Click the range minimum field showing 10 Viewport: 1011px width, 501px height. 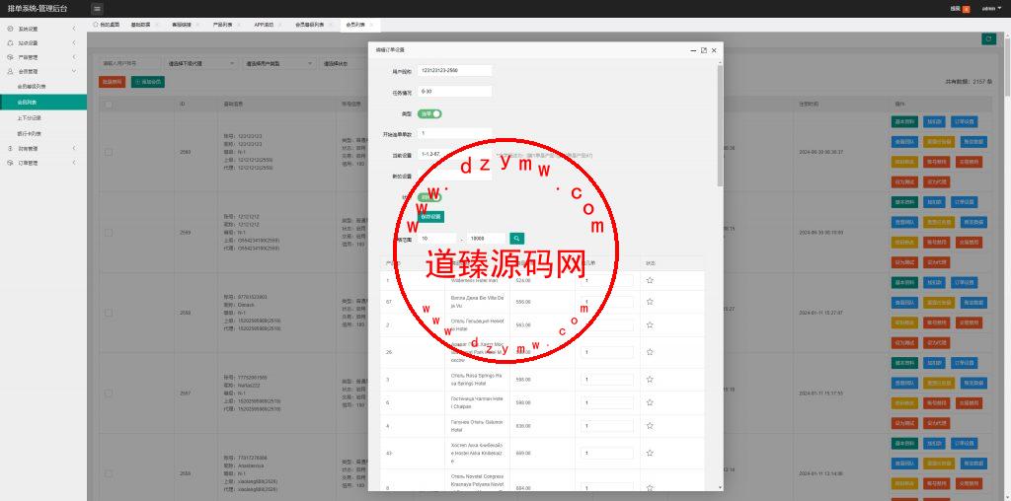pyautogui.click(x=436, y=239)
